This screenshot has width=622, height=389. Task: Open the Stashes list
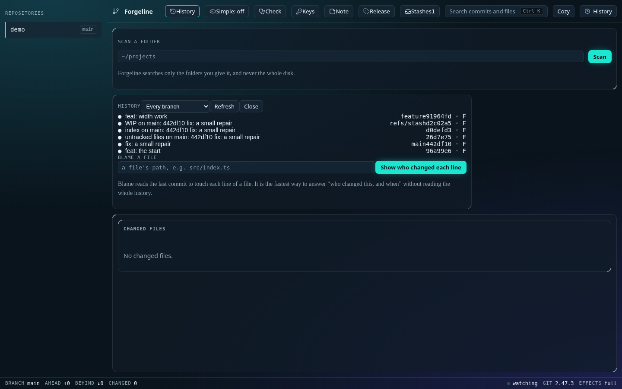(420, 11)
